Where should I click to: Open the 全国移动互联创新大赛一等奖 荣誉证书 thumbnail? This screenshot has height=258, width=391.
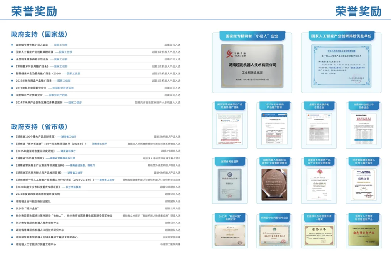click(x=319, y=236)
